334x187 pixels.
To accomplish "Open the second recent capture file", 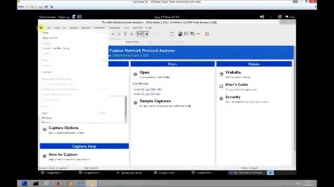I will point(147,94).
